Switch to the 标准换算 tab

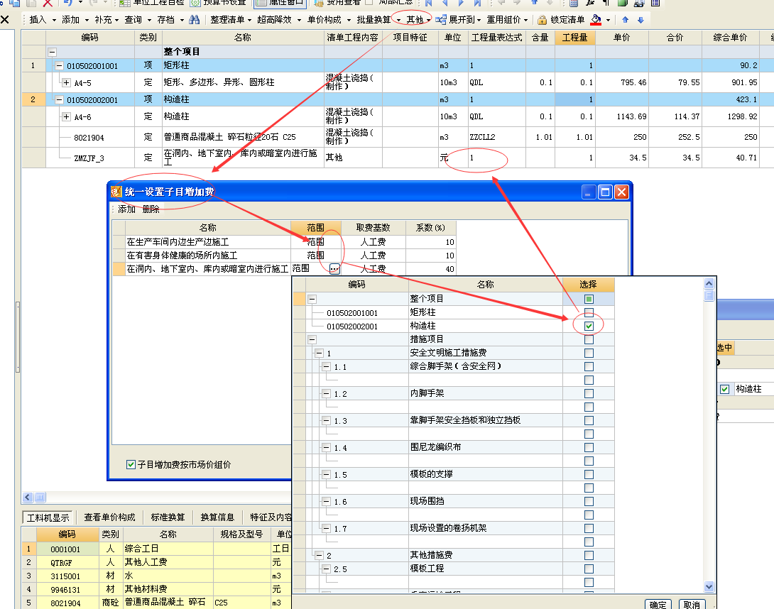tap(168, 517)
